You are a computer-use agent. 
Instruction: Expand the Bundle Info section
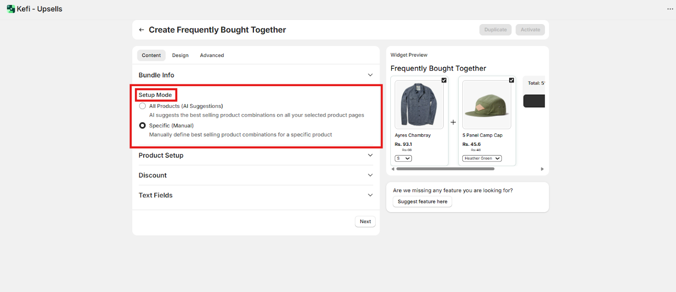point(370,75)
